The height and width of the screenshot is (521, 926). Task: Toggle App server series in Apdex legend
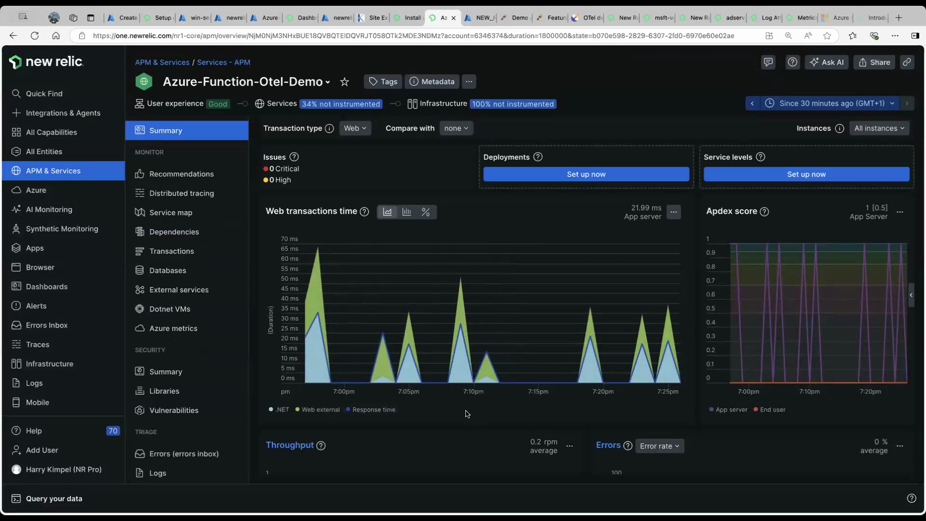728,410
